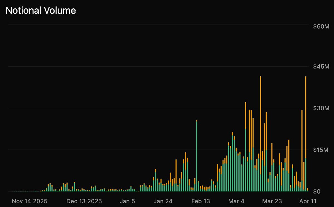Image resolution: width=334 pixels, height=207 pixels.
Task: Click the tallest orange bar before Mar 23
Action: click(261, 125)
